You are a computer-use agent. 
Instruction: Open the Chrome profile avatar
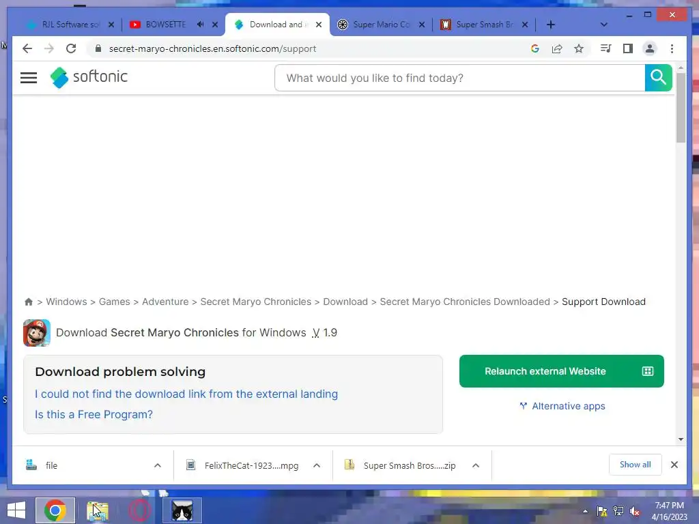point(650,48)
